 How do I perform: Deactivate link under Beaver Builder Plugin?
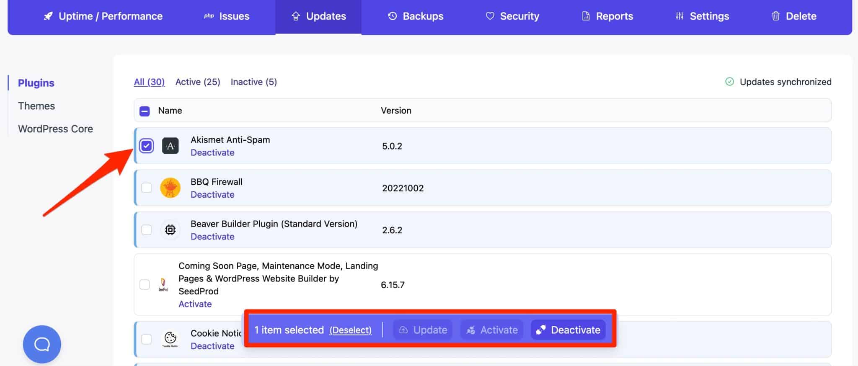click(x=212, y=236)
